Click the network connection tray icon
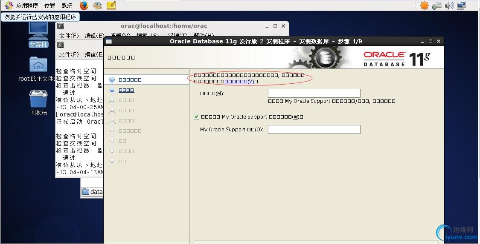Screen dimensions: 480x244 coord(462,5)
